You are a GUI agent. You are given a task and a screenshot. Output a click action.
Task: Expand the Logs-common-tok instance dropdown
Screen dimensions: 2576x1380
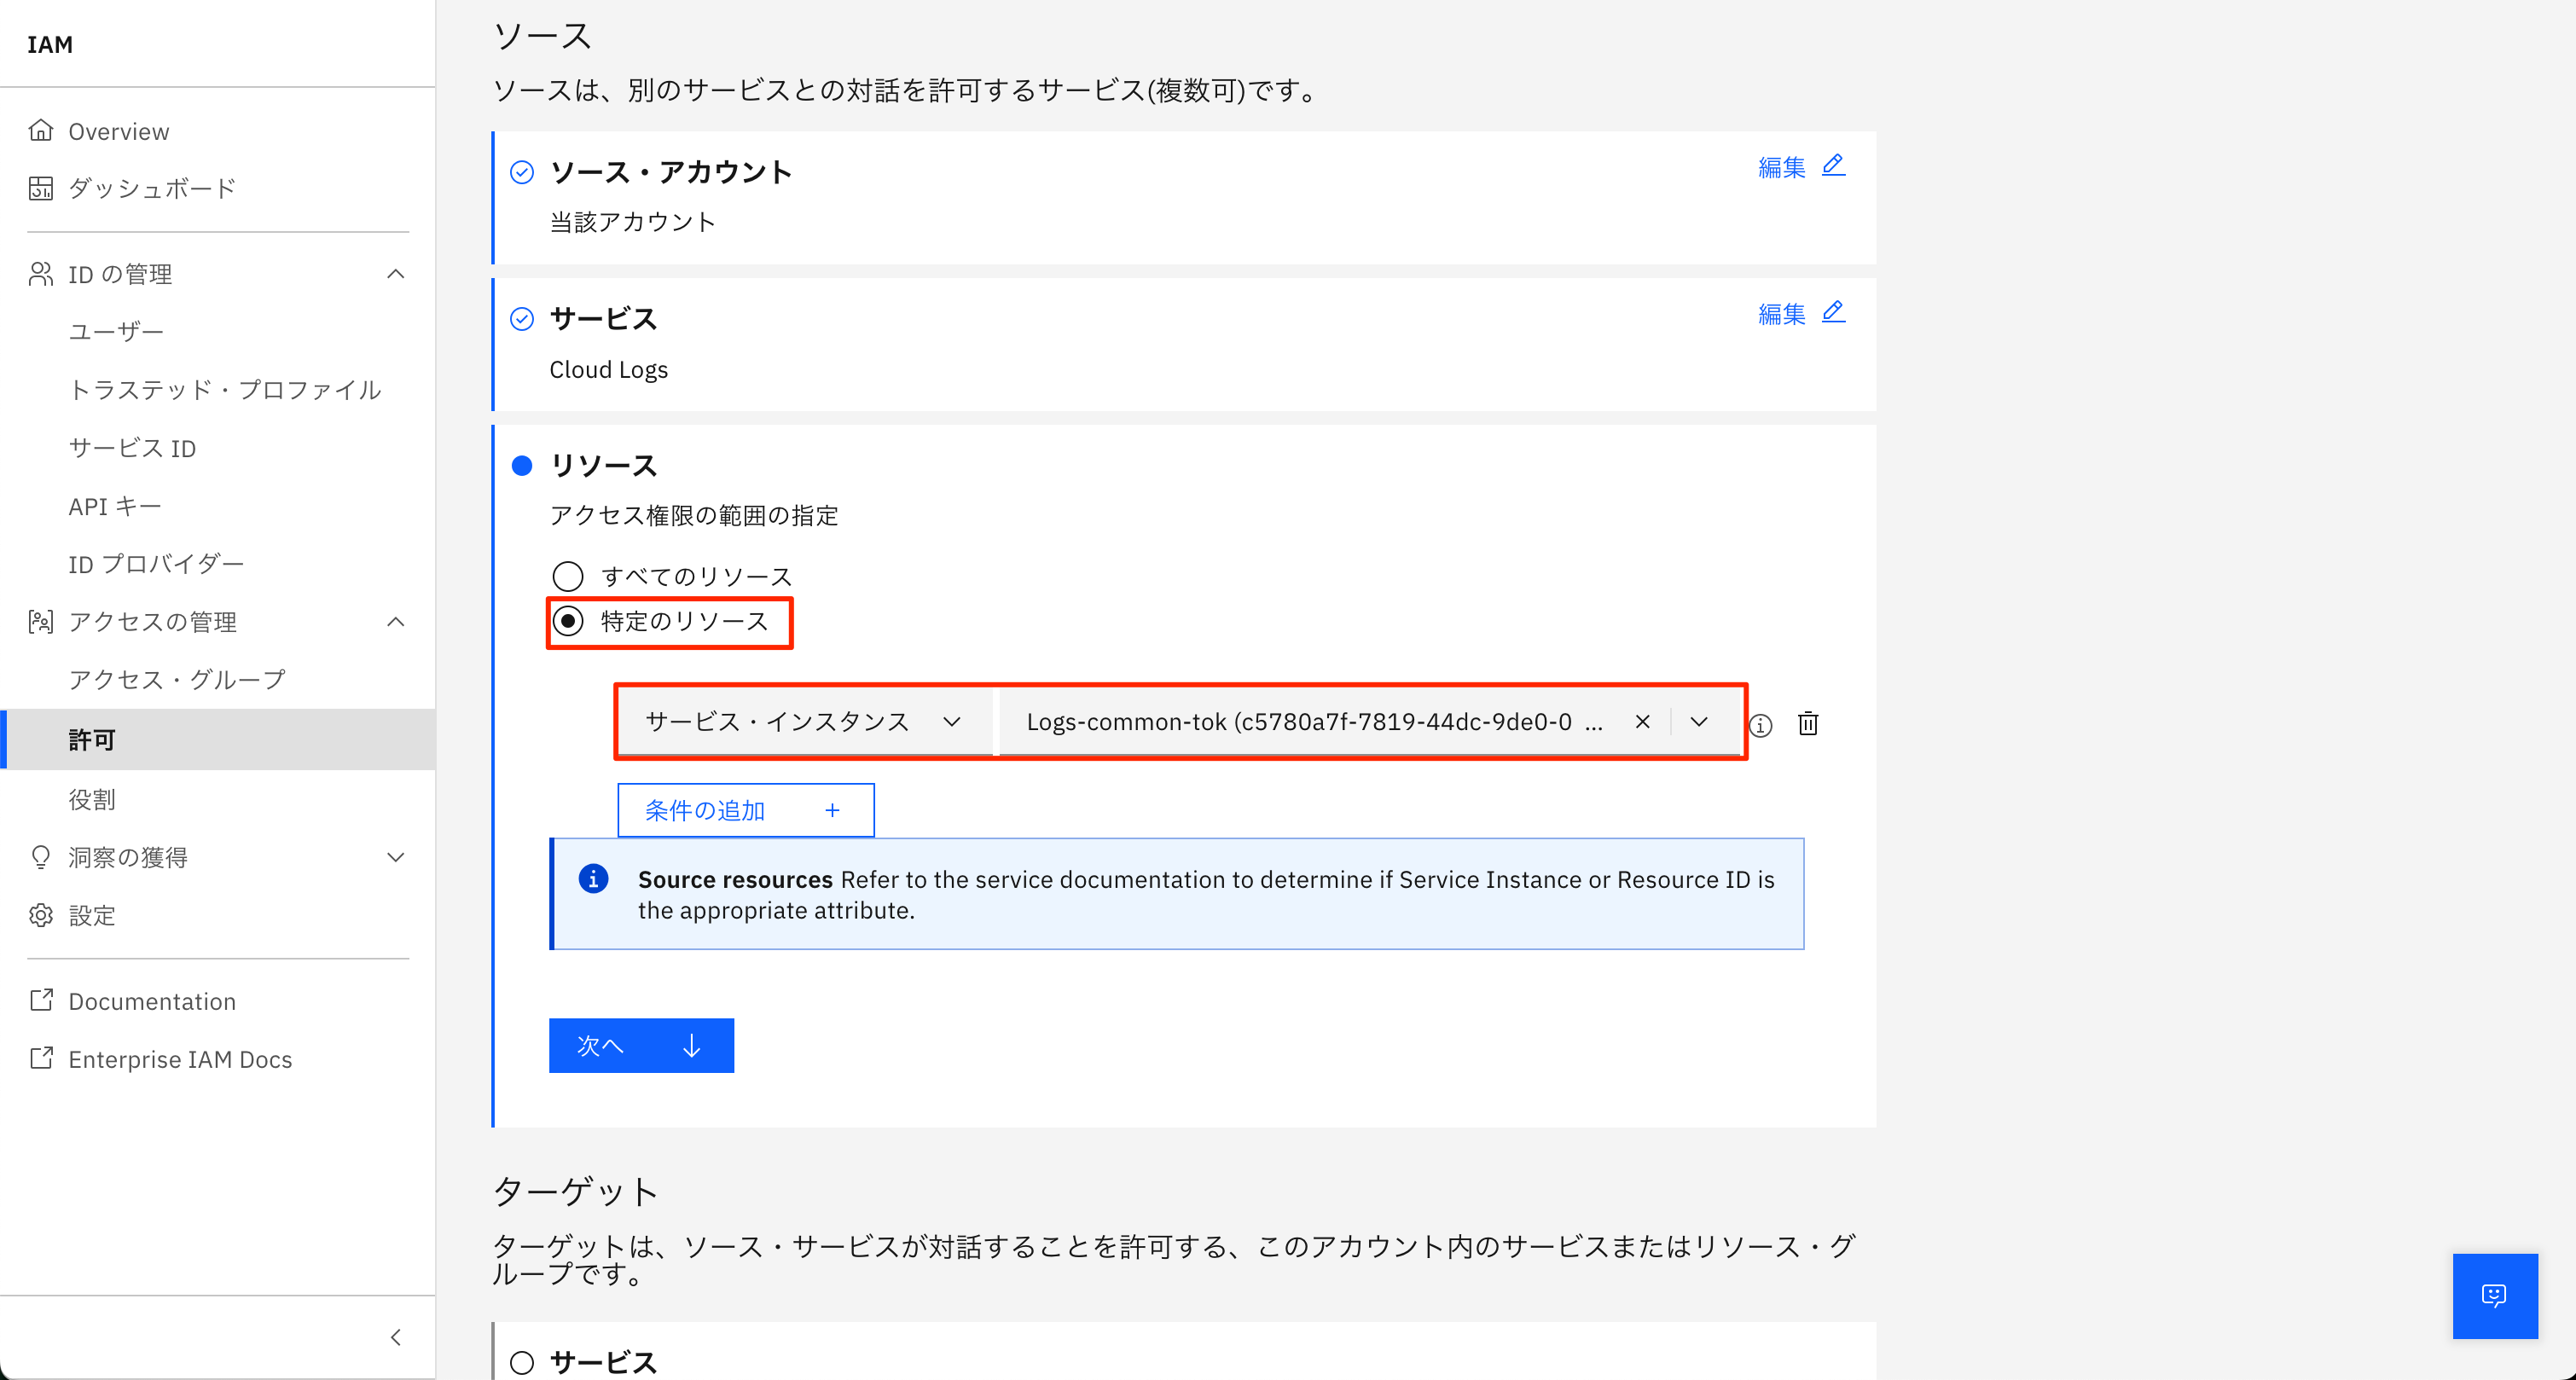[x=1700, y=721]
